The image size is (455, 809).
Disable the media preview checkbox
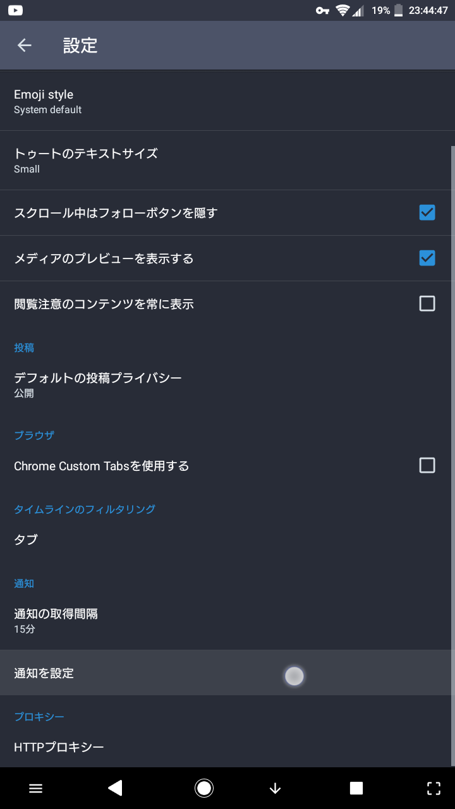click(427, 259)
